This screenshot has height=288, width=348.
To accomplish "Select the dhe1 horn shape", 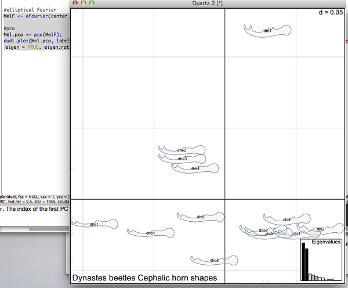I will (95, 225).
